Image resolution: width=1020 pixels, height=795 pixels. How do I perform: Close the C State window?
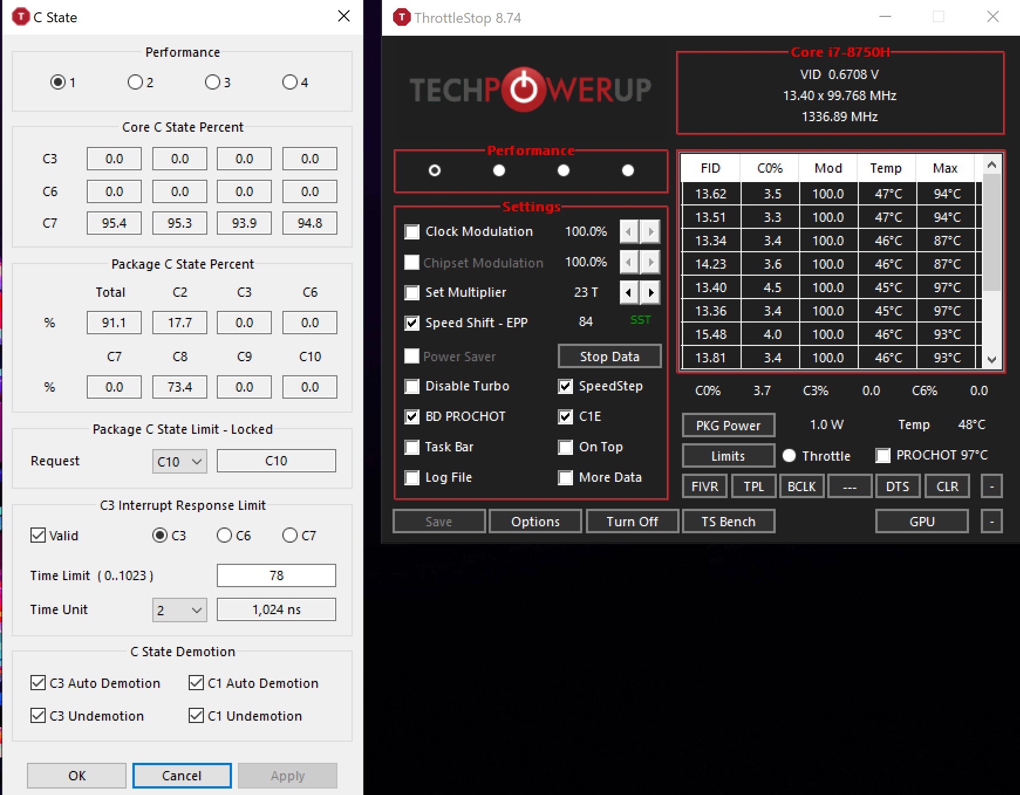(x=344, y=16)
